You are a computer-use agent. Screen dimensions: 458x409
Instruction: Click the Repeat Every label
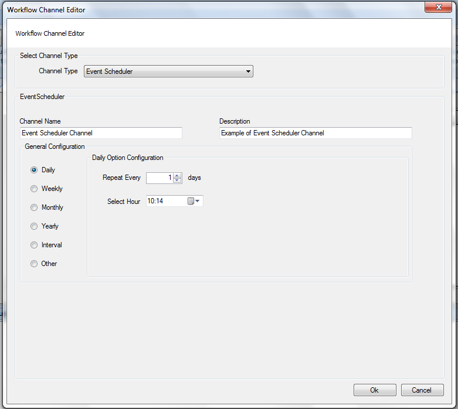click(x=121, y=178)
